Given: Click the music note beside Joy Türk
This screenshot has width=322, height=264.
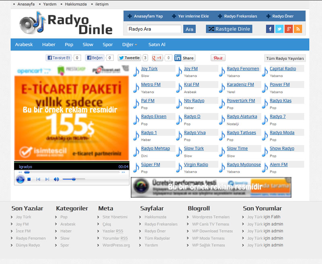Looking at the screenshot, I should 136,72.
